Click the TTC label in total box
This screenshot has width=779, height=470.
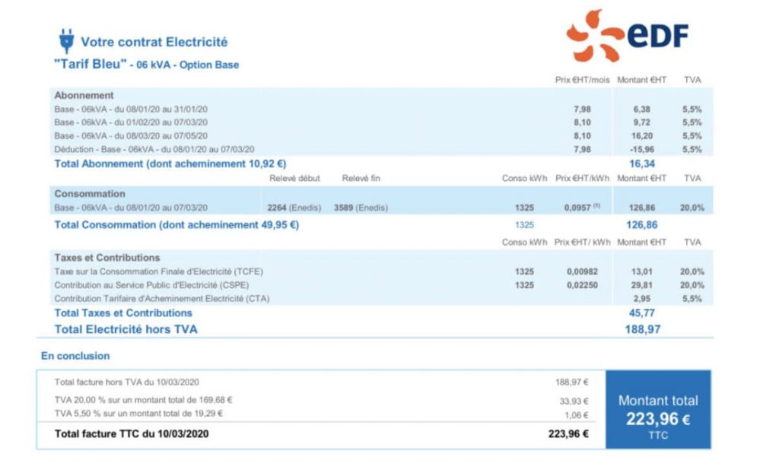(x=658, y=435)
